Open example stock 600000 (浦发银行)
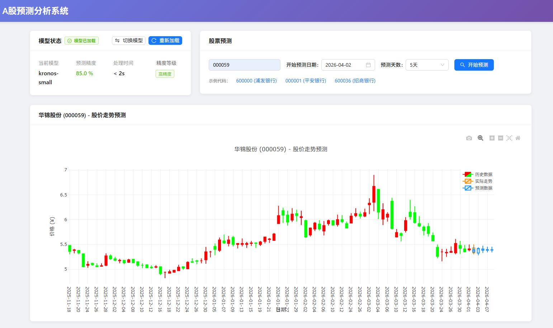553x328 pixels. (256, 81)
